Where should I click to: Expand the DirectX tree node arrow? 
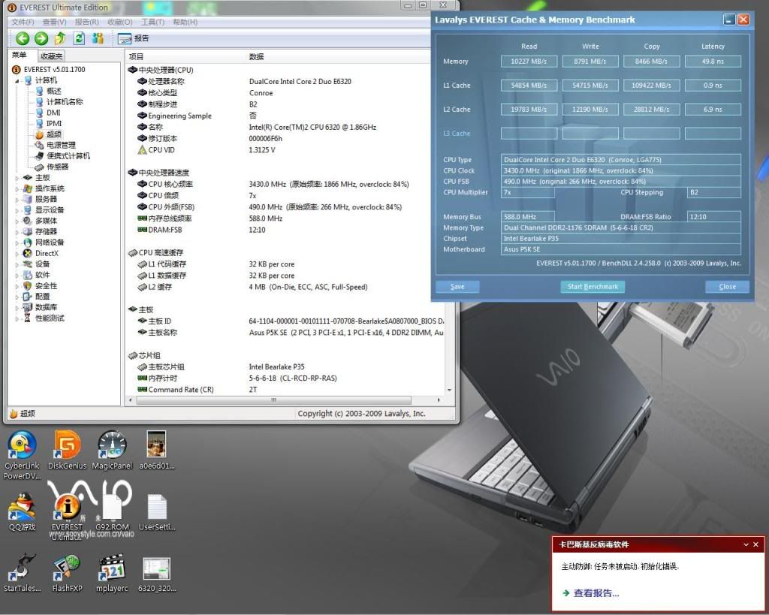[x=18, y=254]
